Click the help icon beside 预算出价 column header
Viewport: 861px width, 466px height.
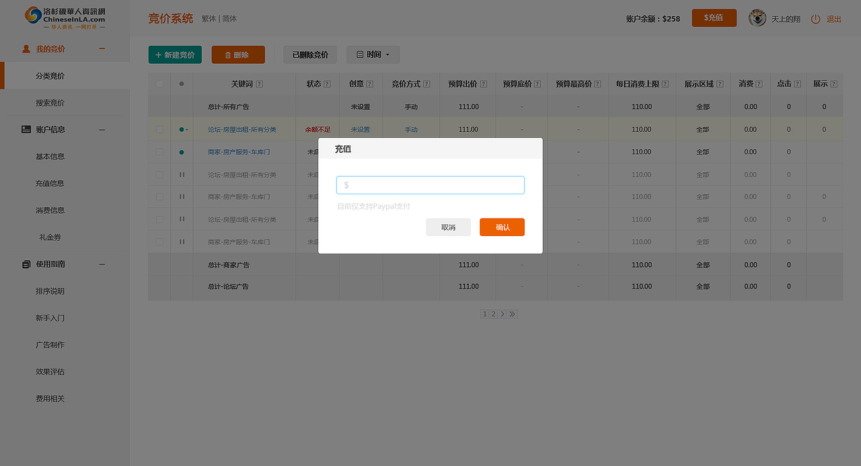484,83
